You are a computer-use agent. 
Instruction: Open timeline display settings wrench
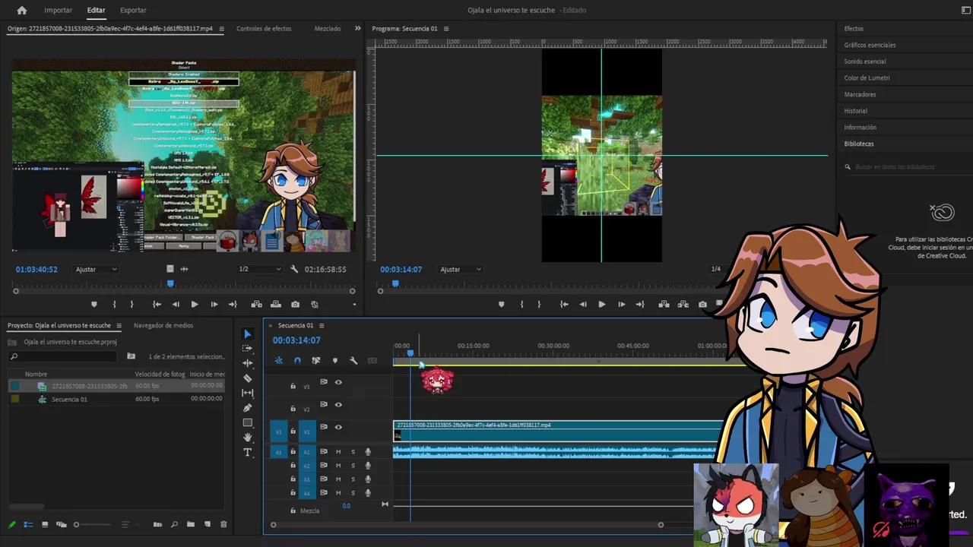point(353,361)
